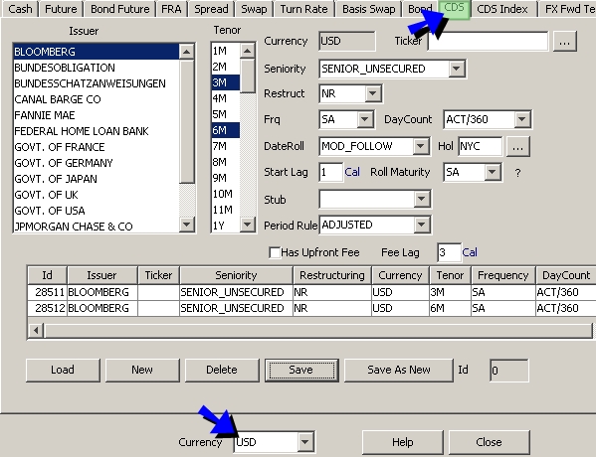Select table row with Id 28512

pos(311,308)
